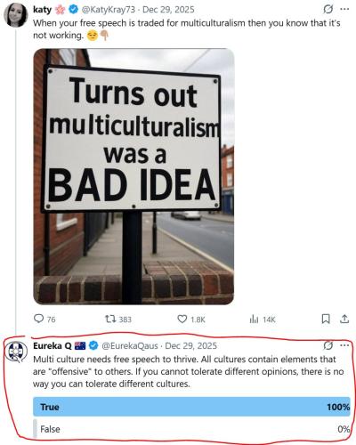The width and height of the screenshot is (356, 445).
Task: Select the True poll option
Action: pyautogui.click(x=191, y=407)
